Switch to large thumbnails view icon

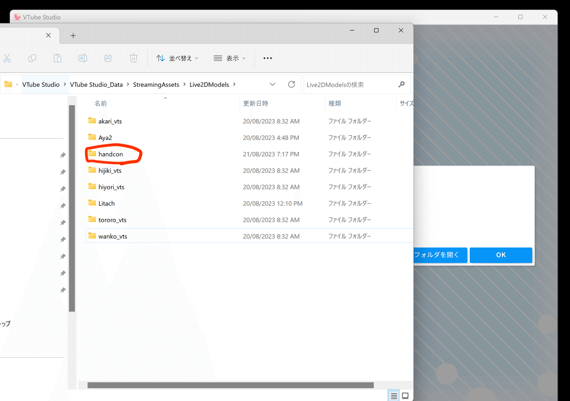tap(405, 396)
